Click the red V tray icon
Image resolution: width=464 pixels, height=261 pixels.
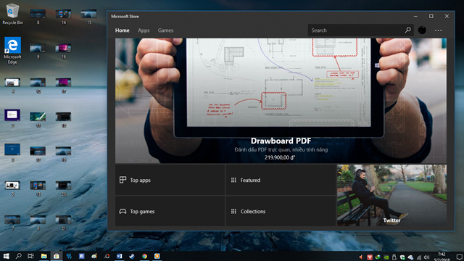tap(370, 257)
